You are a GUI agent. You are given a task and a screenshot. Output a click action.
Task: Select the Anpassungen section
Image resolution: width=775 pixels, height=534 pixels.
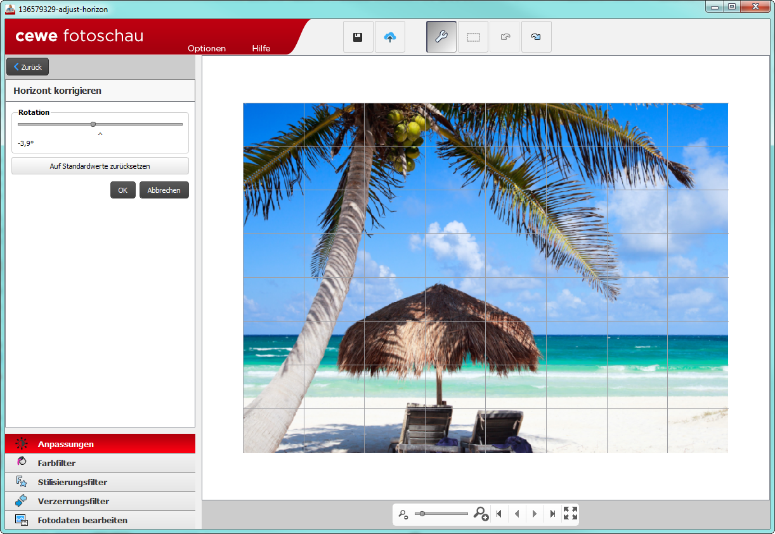[100, 444]
